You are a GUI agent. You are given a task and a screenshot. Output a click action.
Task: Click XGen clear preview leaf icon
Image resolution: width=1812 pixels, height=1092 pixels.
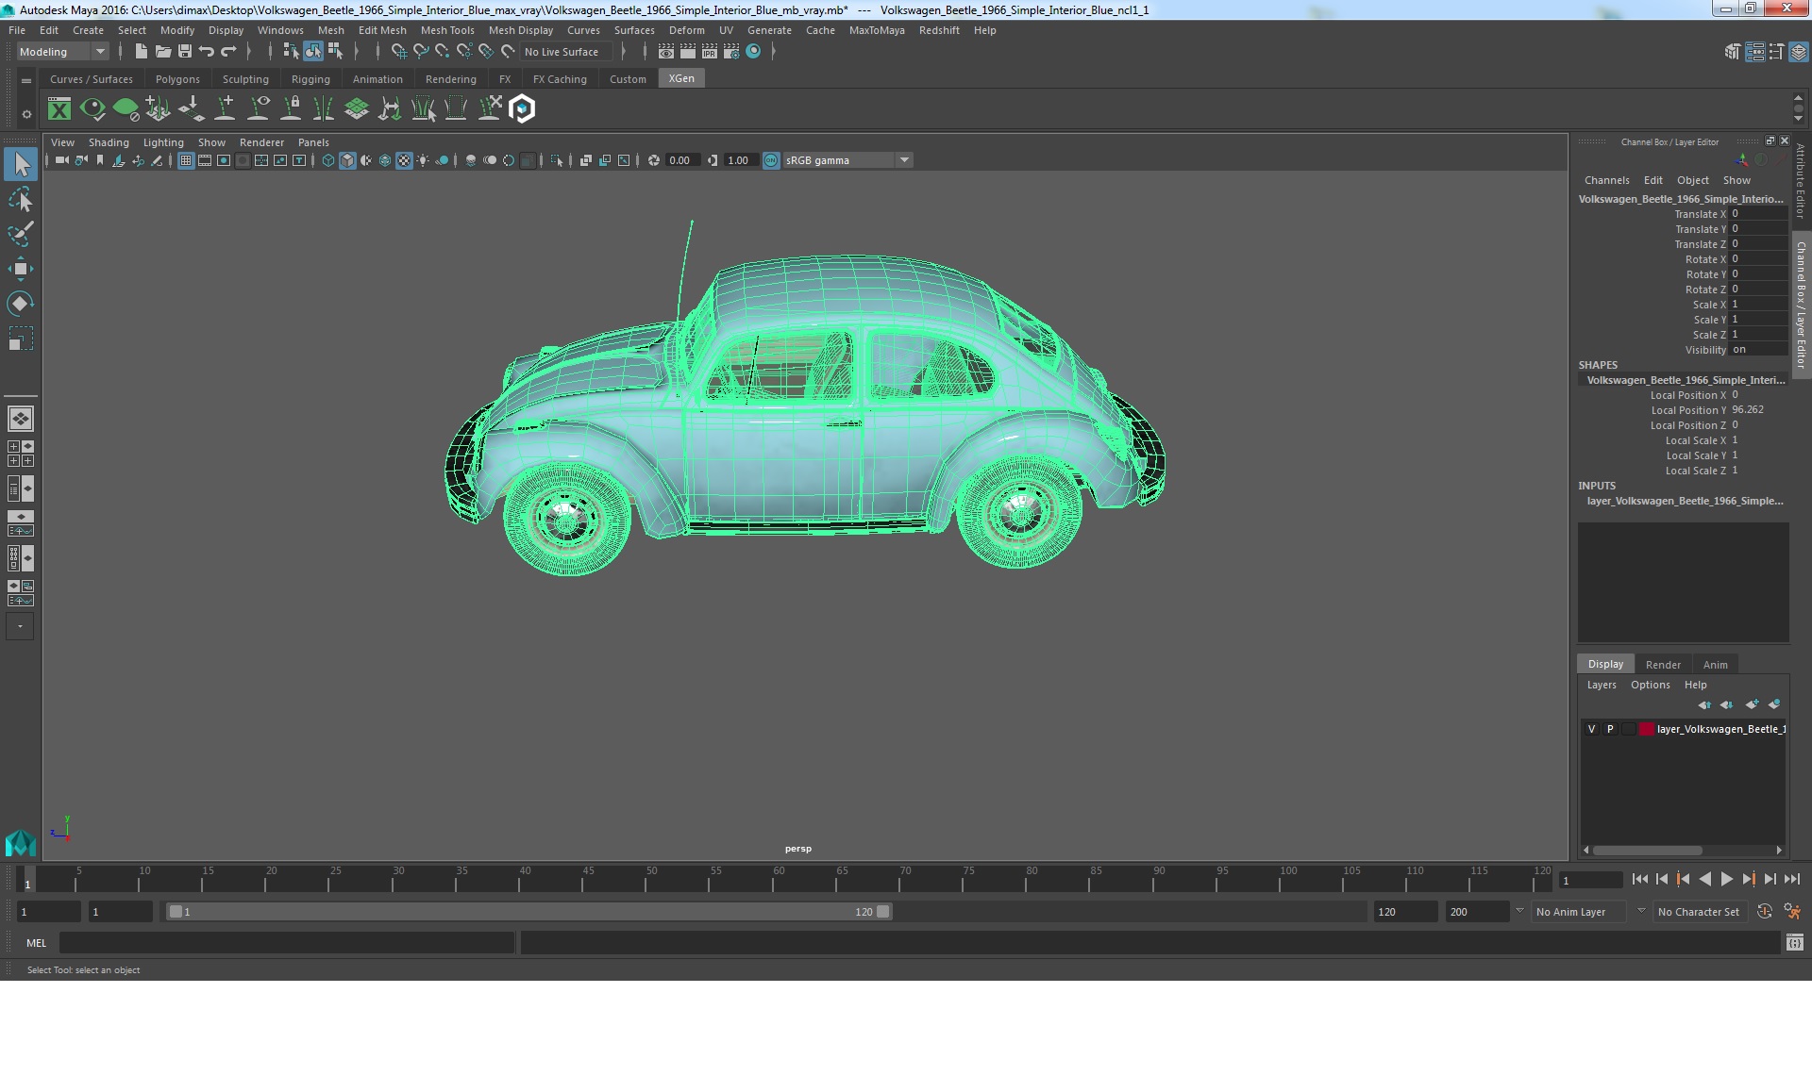(126, 109)
